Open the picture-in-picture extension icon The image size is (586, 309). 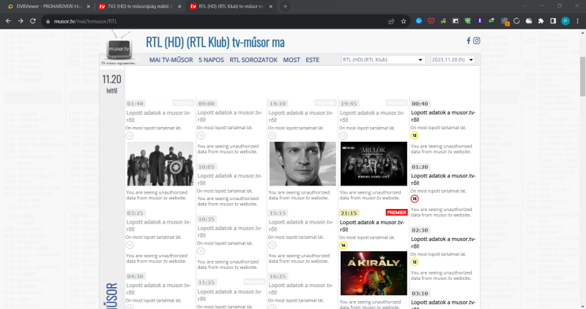tap(455, 21)
